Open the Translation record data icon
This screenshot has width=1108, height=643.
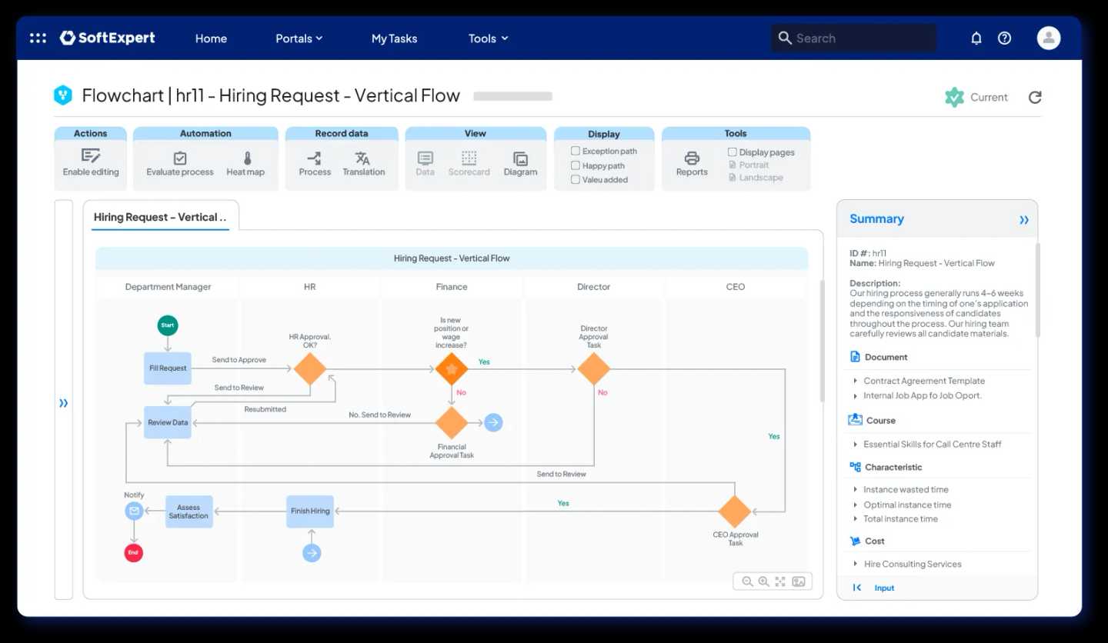363,158
